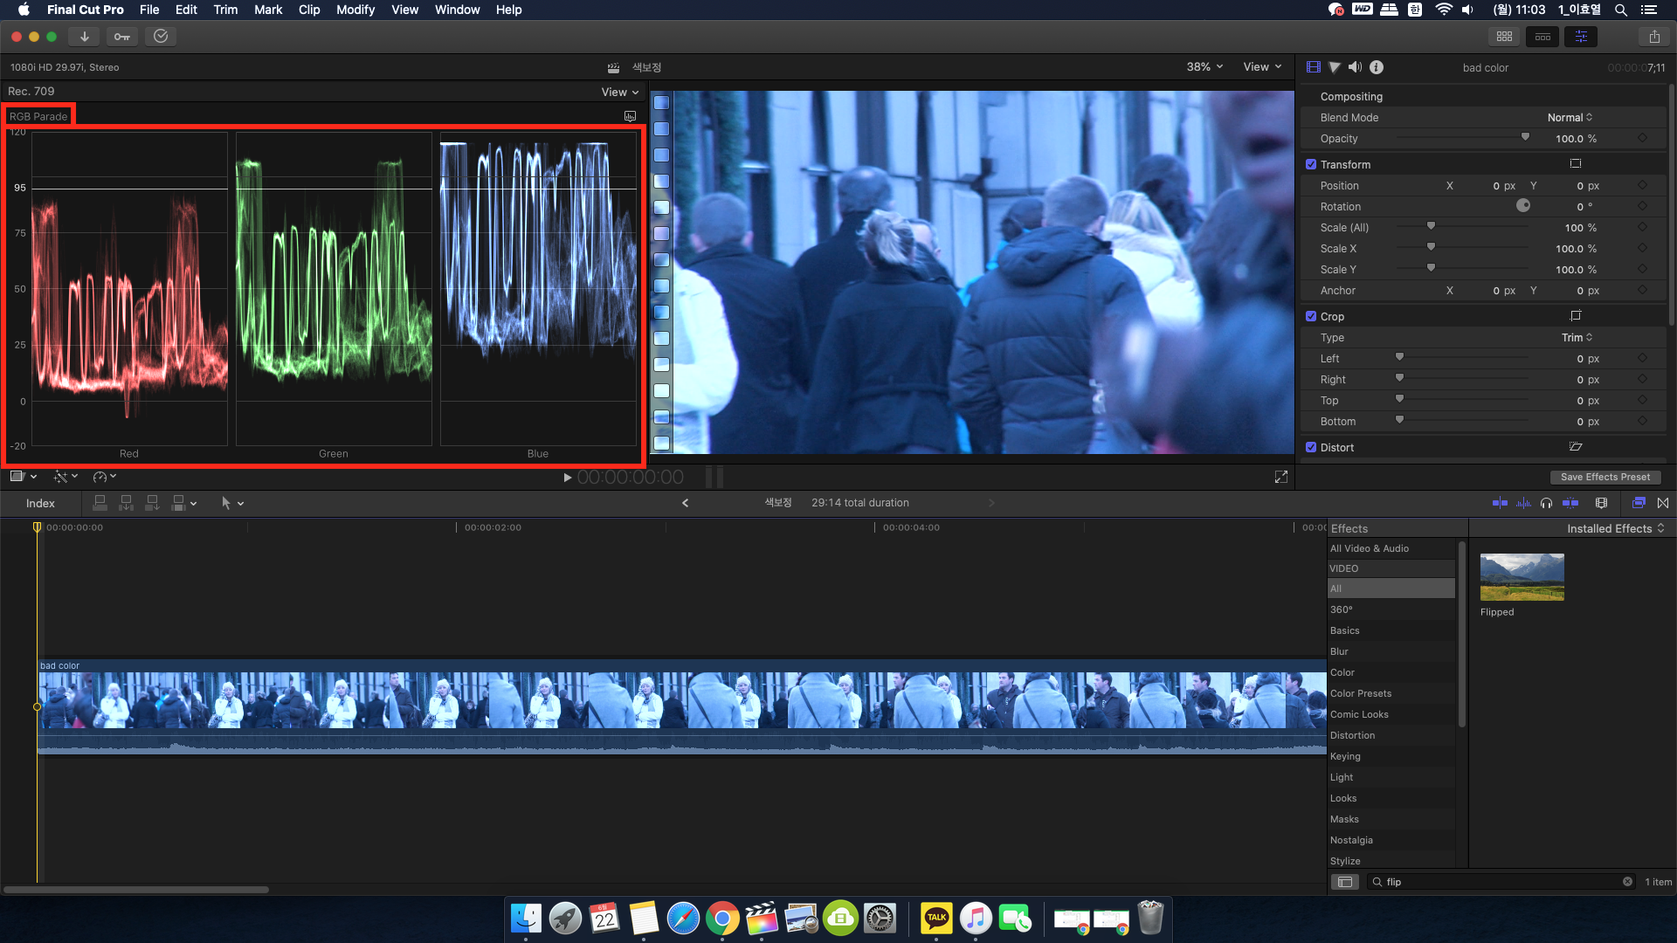Click the Import Media arrow icon

(x=85, y=37)
